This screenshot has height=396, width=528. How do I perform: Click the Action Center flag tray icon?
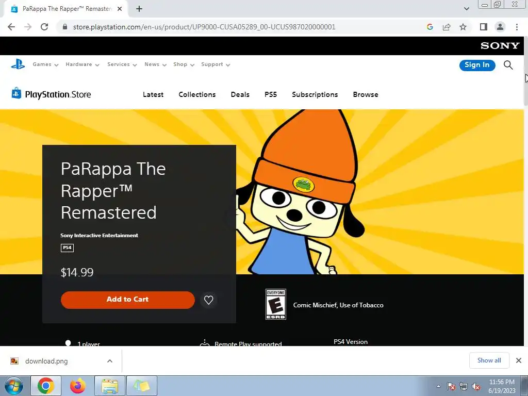pos(451,387)
